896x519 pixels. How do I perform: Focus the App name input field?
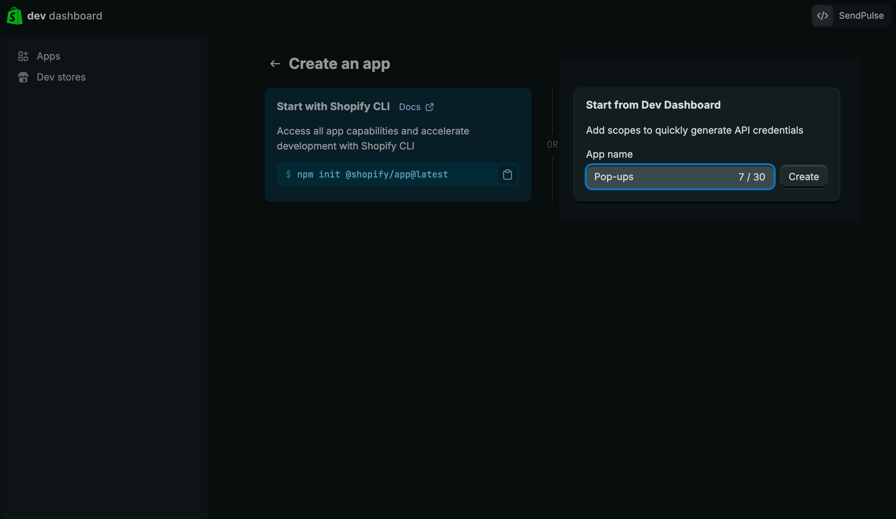tap(659, 177)
